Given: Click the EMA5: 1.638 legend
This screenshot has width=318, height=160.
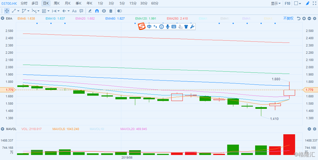Looking at the screenshot, I should point(27,18).
